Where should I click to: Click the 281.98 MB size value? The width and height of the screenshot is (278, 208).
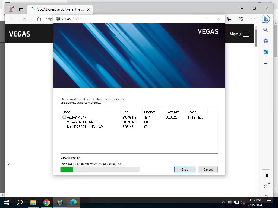click(x=129, y=122)
